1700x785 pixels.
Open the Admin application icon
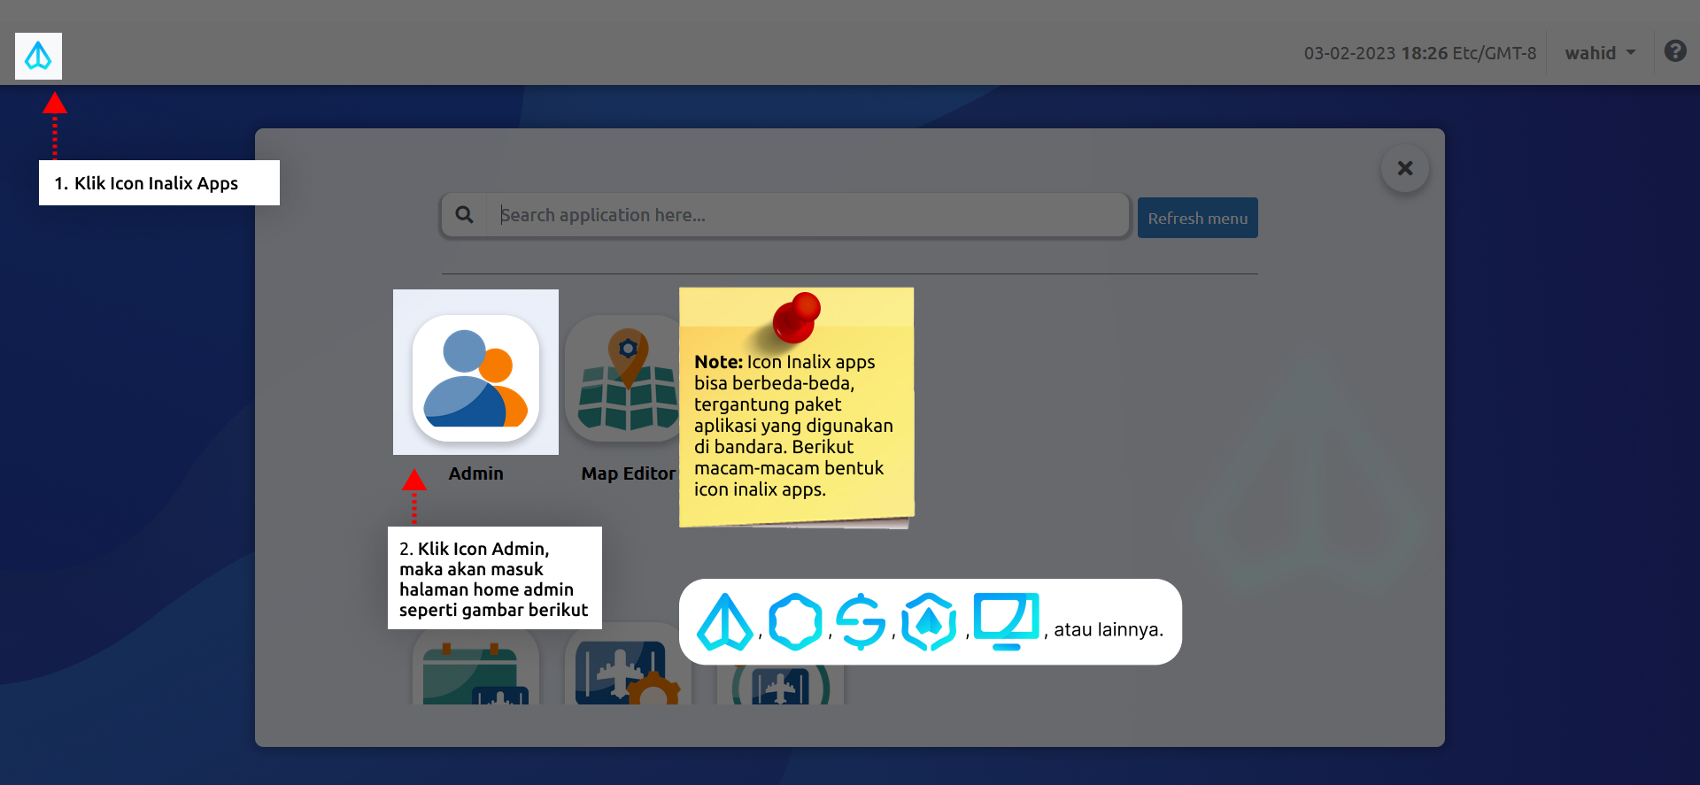click(x=475, y=378)
